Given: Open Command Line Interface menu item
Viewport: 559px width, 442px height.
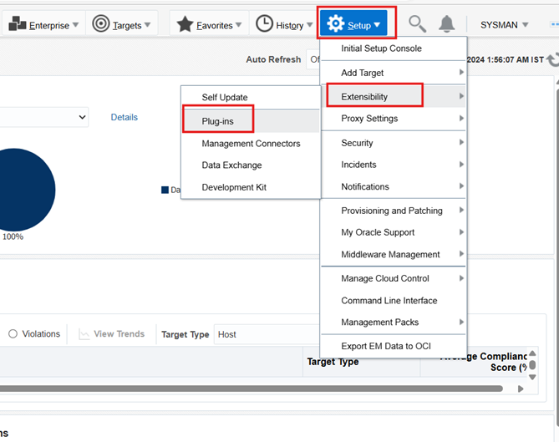Looking at the screenshot, I should pos(389,301).
